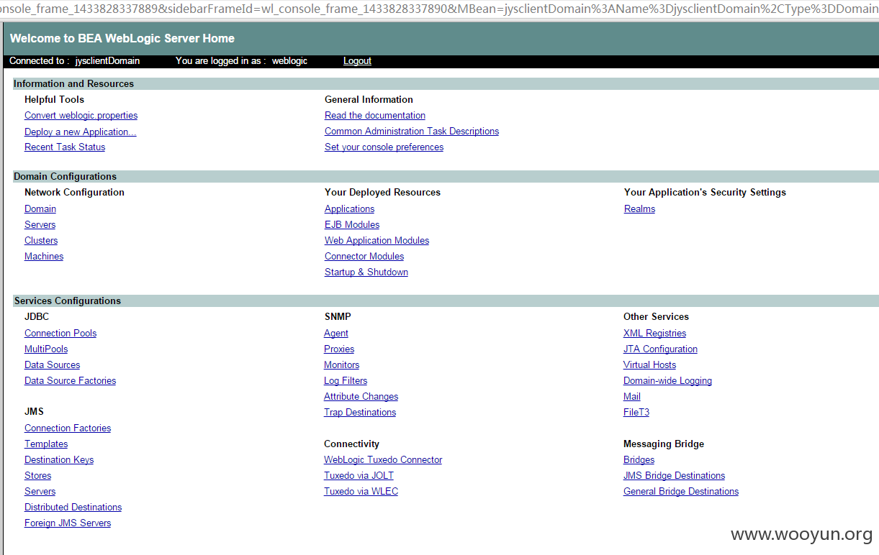Open the Domain configuration link
Image resolution: width=879 pixels, height=555 pixels.
point(40,209)
